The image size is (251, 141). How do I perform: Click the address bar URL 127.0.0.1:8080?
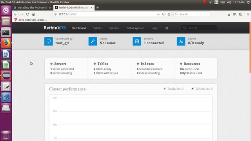point(67,14)
